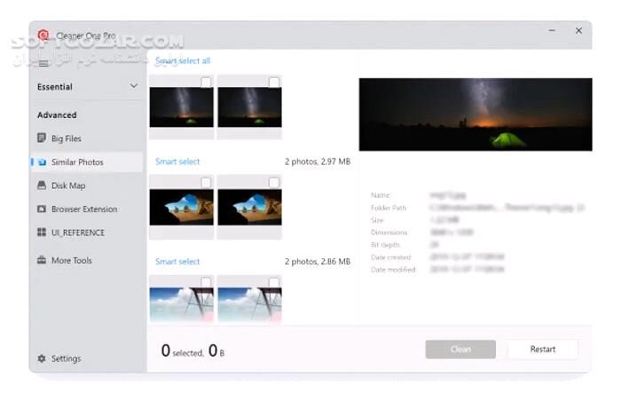Viewport: 621px width, 410px height.
Task: Click Smart select for 2.97 MB group
Action: [x=177, y=162]
